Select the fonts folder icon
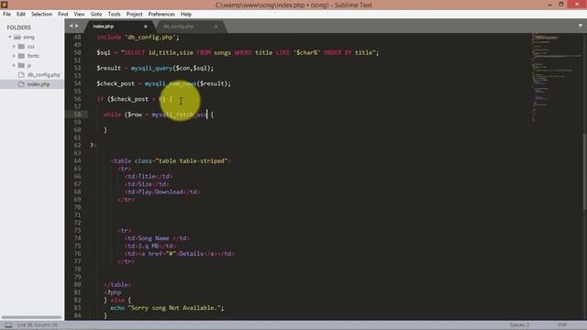587x330 pixels. (22, 56)
